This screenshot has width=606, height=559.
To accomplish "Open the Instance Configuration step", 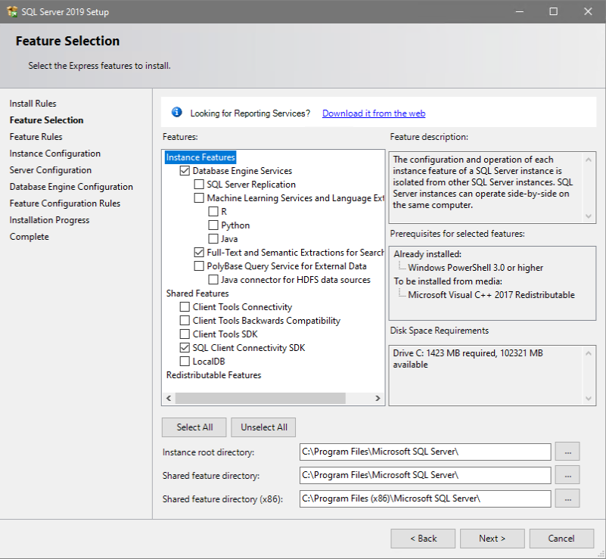I will tap(55, 154).
